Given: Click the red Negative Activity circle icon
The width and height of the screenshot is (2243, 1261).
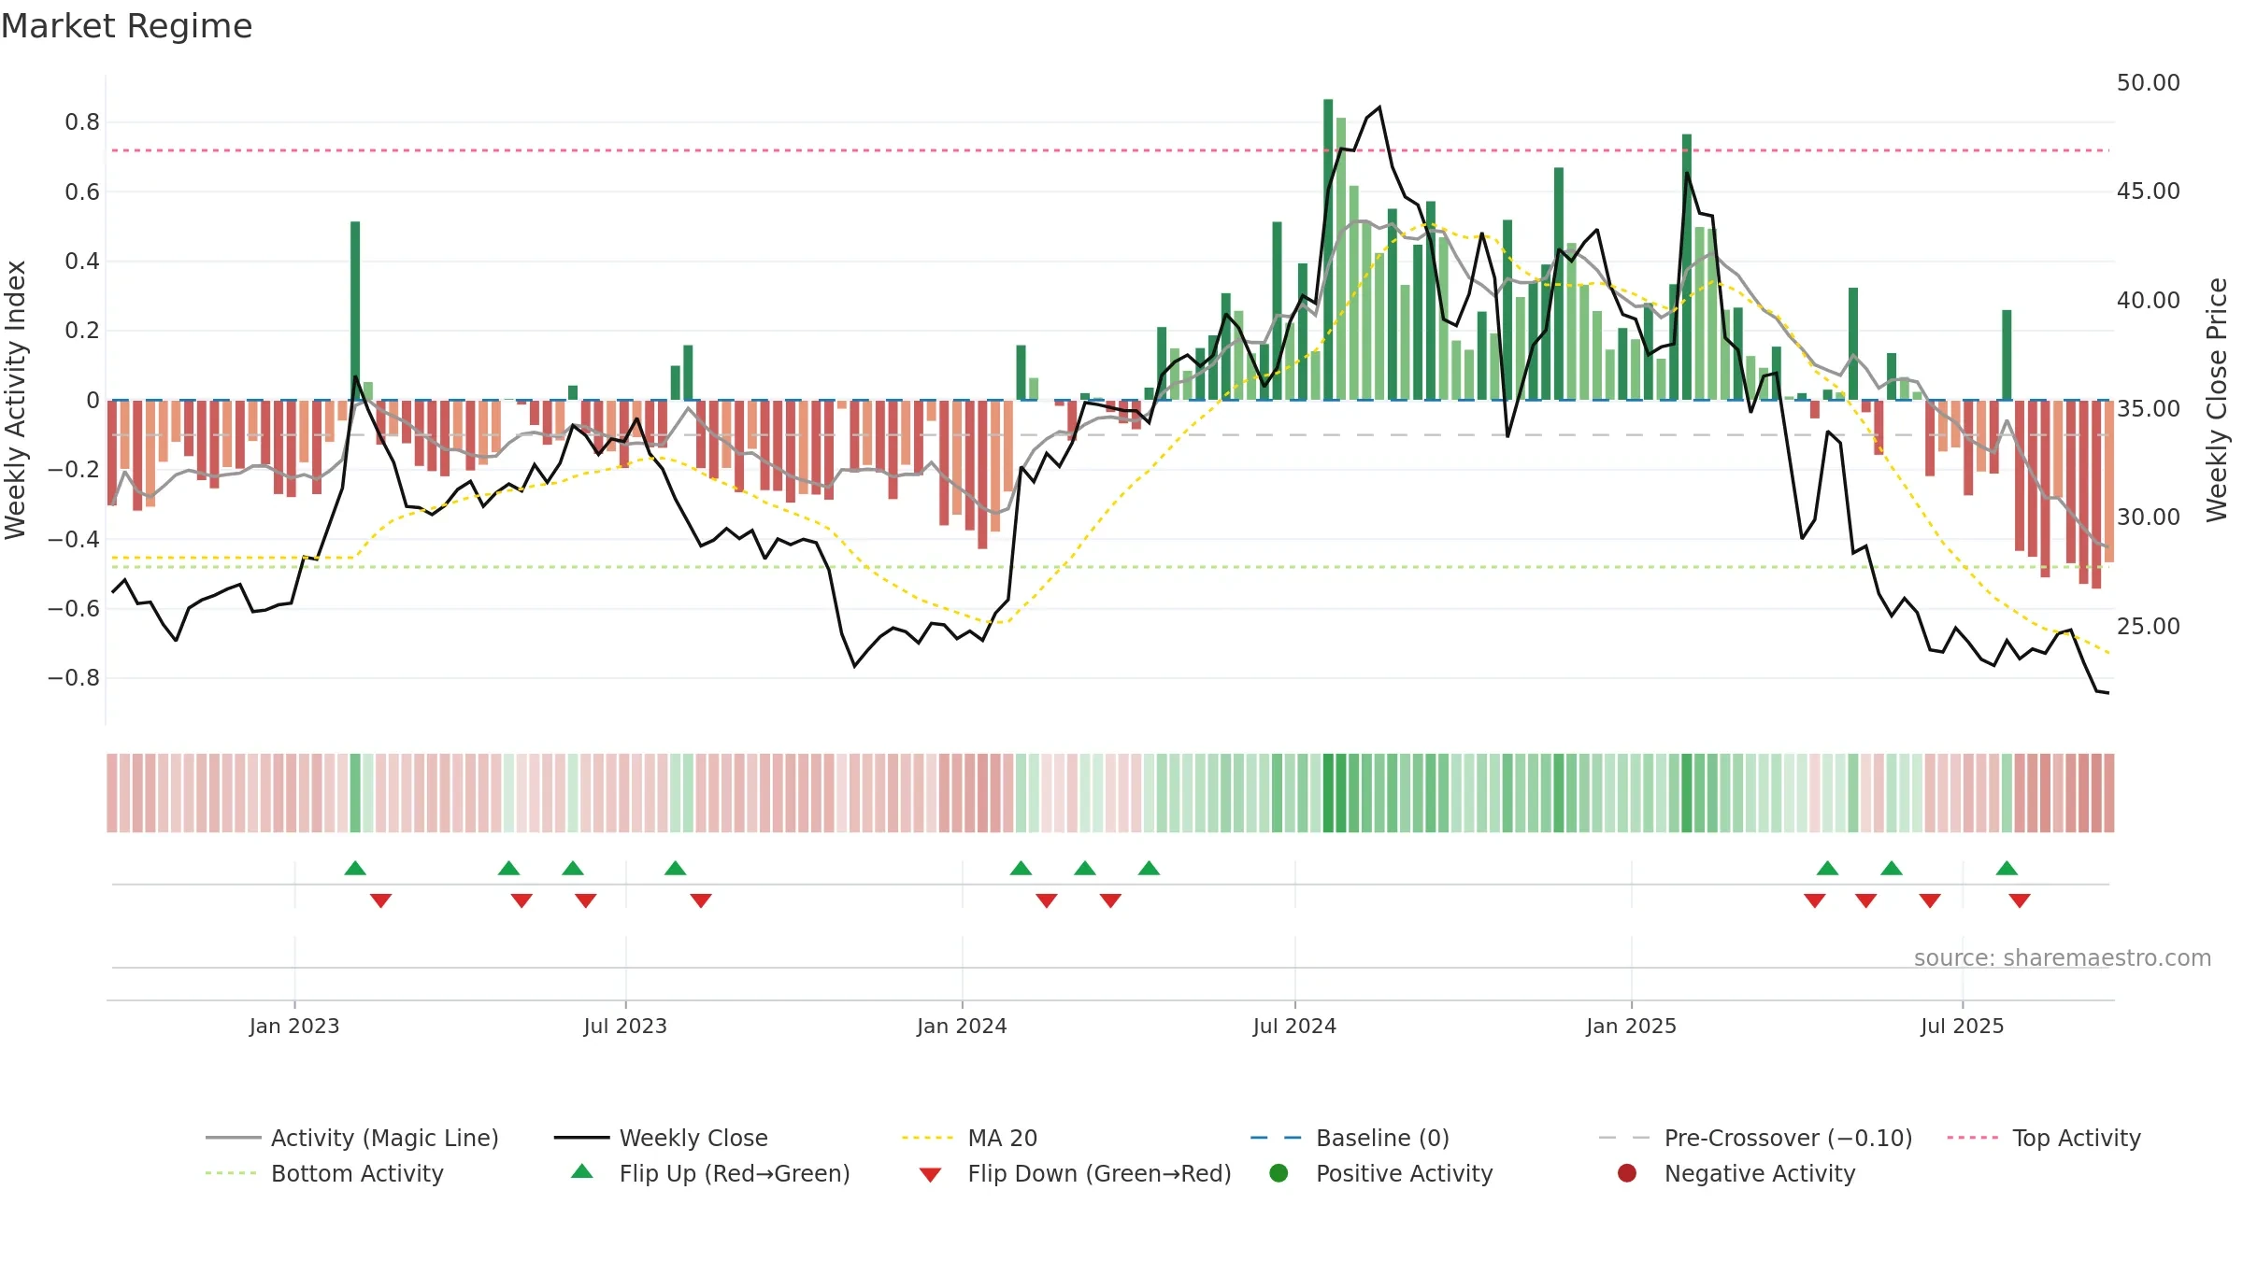Looking at the screenshot, I should click(x=1627, y=1173).
